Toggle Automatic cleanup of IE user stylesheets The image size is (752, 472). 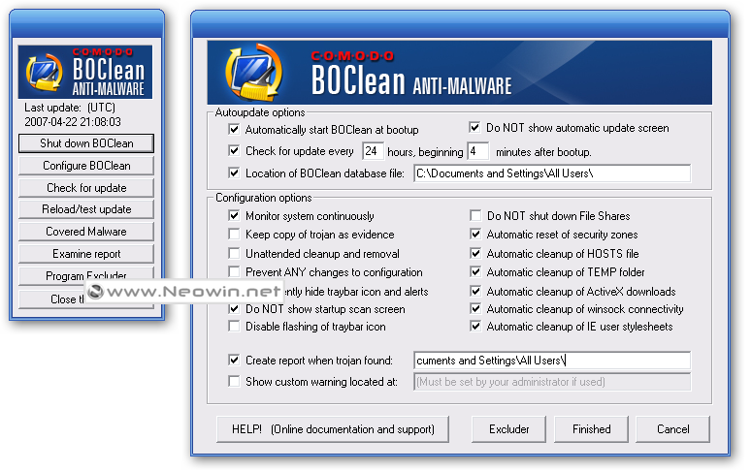coord(475,327)
